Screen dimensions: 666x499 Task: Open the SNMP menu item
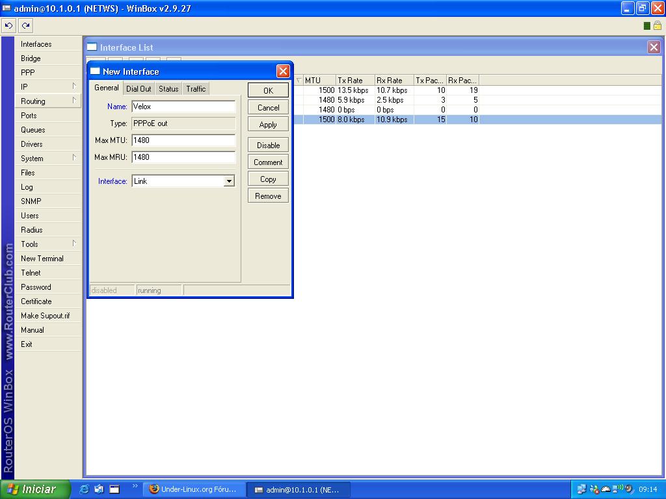(48, 201)
